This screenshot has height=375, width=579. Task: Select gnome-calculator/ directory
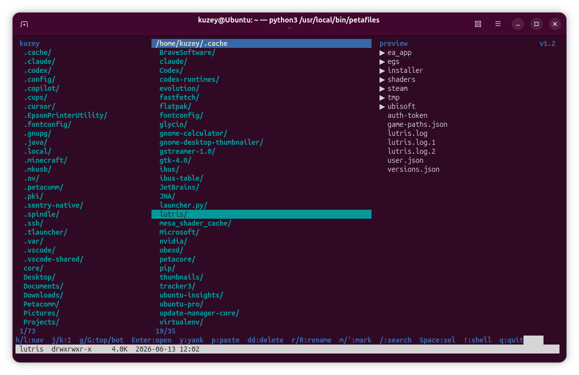[193, 133]
